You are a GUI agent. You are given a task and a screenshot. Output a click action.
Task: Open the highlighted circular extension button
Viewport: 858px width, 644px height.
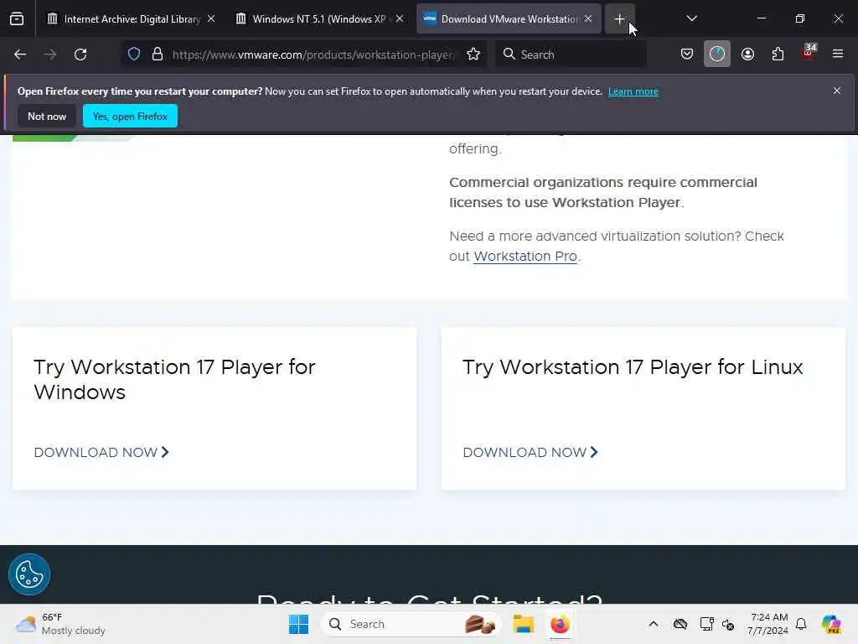717,55
